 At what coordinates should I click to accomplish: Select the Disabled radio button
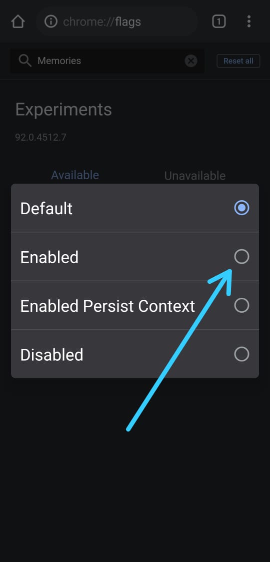[241, 354]
